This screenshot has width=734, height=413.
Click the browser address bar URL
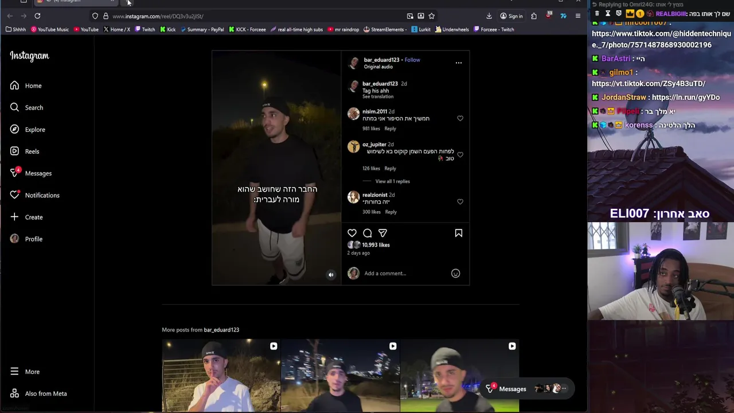tap(158, 16)
